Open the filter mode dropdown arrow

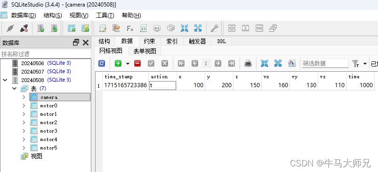[x=365, y=64]
